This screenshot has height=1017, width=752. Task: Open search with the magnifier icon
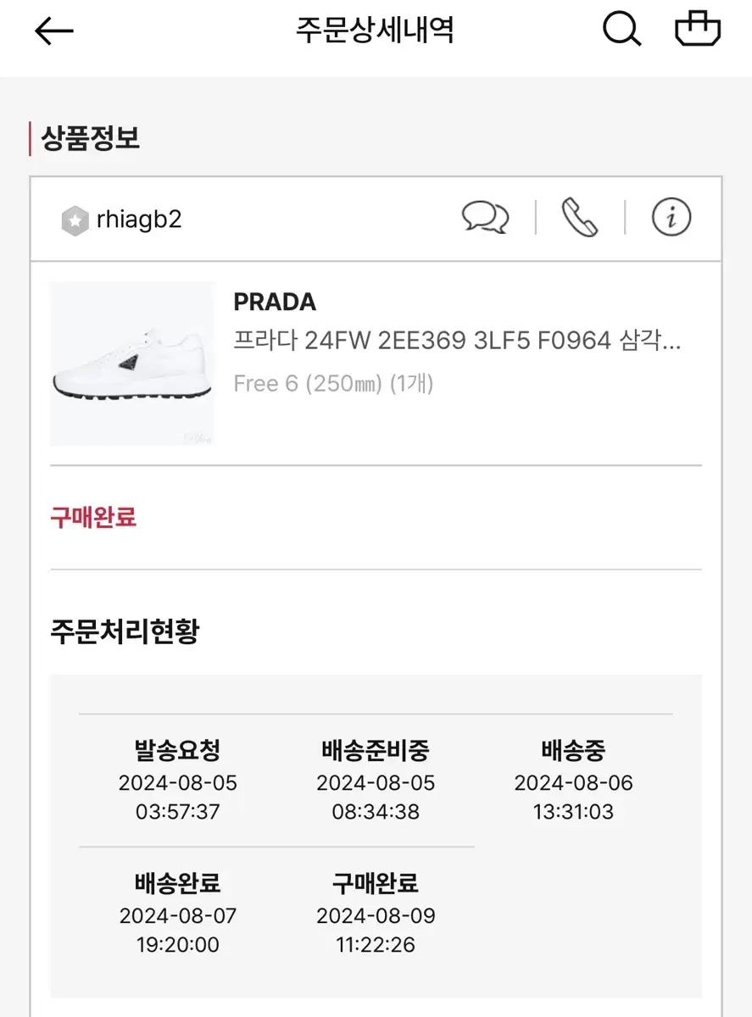coord(621,30)
